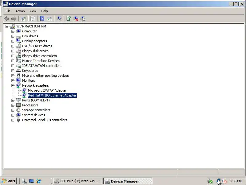Image resolution: width=246 pixels, height=185 pixels.
Task: Expand the Computer node
Action: 13,31
